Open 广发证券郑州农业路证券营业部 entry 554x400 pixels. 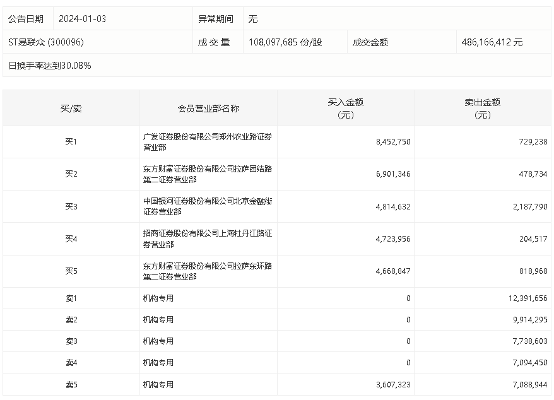(x=208, y=142)
